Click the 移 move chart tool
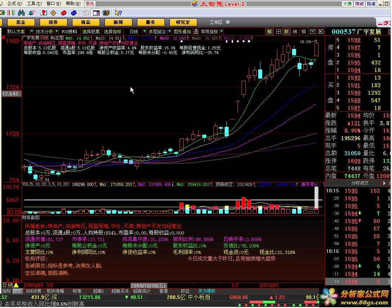 point(304,31)
